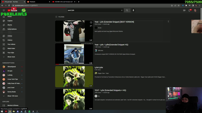The image size is (202, 113).
Task: Bookmark the page with the star icon
Action: click(179, 6)
